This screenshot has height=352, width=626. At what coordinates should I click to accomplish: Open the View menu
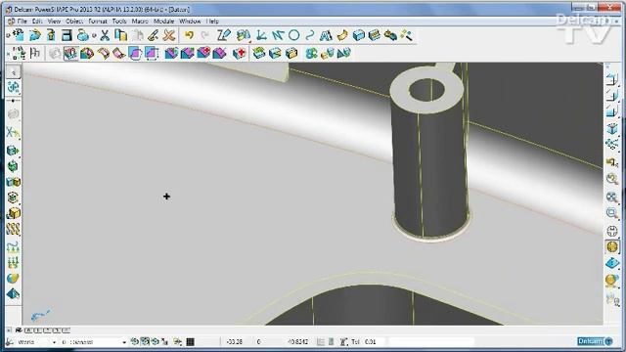54,22
